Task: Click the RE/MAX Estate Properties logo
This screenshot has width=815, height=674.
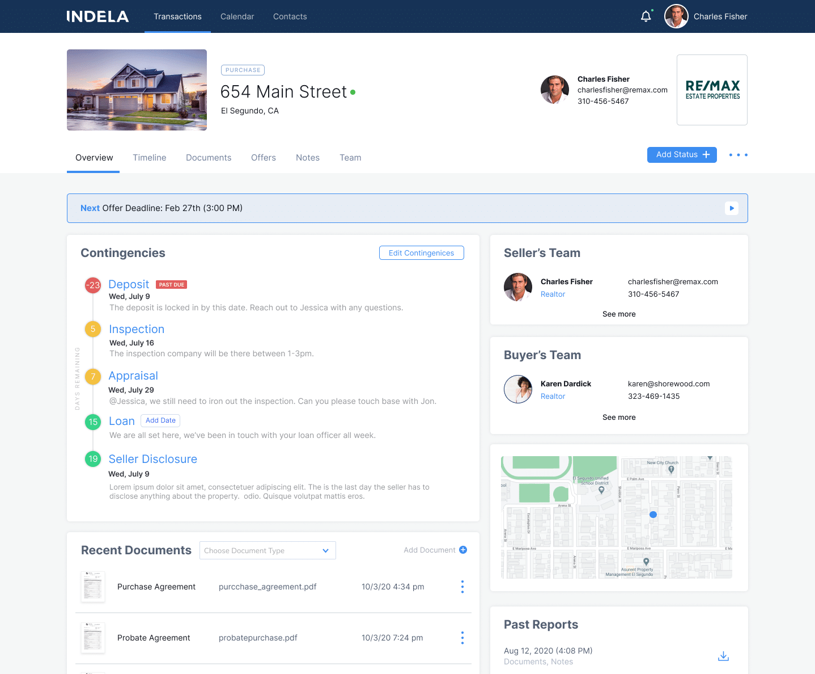Action: (712, 90)
